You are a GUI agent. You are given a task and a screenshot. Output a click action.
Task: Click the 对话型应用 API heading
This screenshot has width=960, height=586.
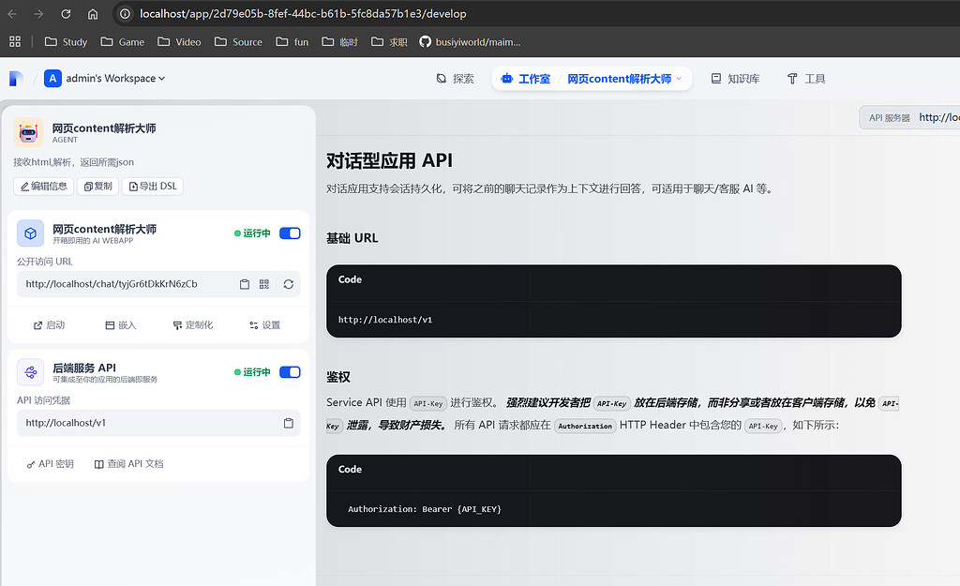coord(389,160)
